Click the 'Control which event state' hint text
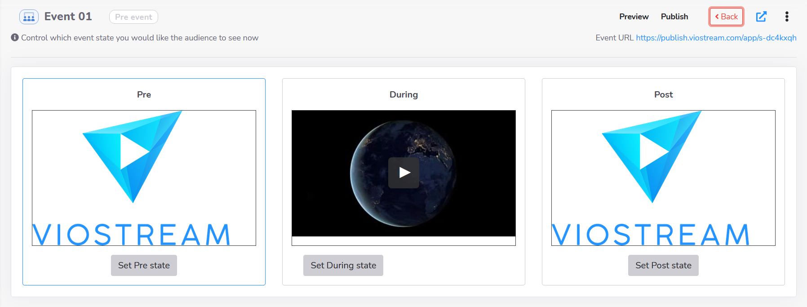 pyautogui.click(x=140, y=38)
